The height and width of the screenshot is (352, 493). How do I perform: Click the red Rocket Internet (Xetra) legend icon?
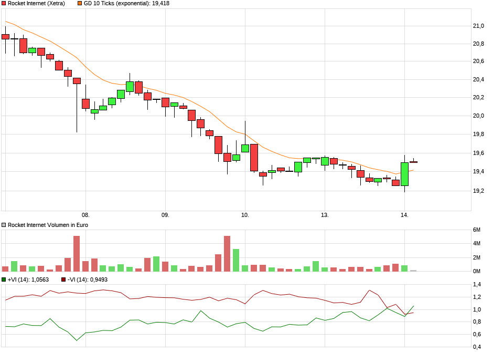pos(4,4)
